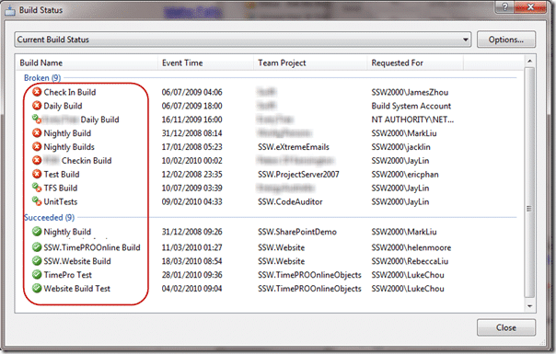Image resolution: width=556 pixels, height=354 pixels.
Task: Click event time 10/02/2010 00:02
Action: [191, 161]
